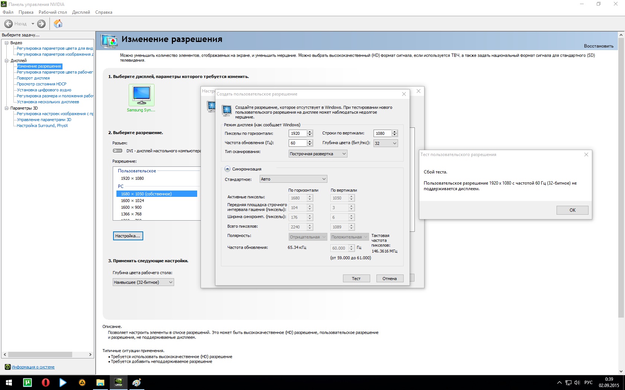Click the Windows Start button
The height and width of the screenshot is (390, 625).
pyautogui.click(x=9, y=383)
